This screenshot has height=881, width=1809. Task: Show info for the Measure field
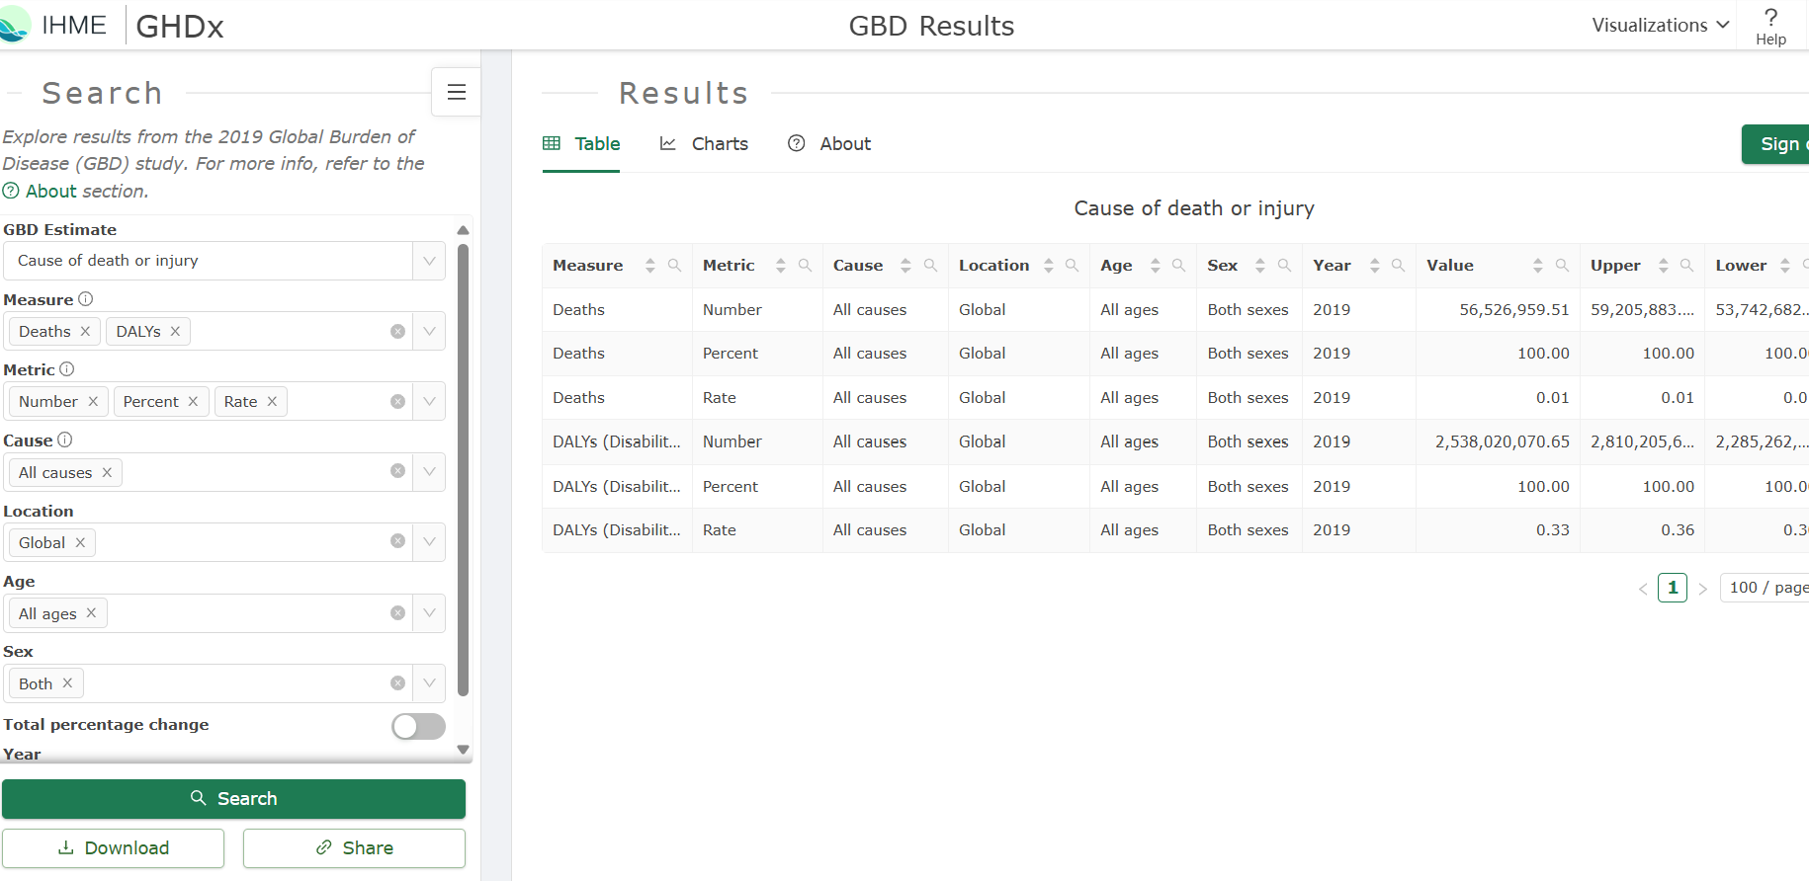86,298
